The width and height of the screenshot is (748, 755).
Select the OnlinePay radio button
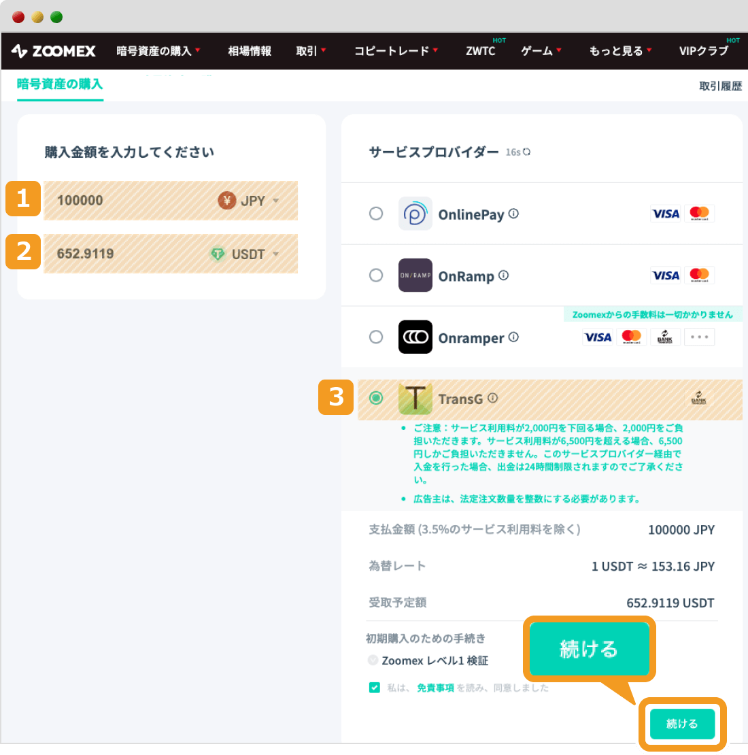376,214
